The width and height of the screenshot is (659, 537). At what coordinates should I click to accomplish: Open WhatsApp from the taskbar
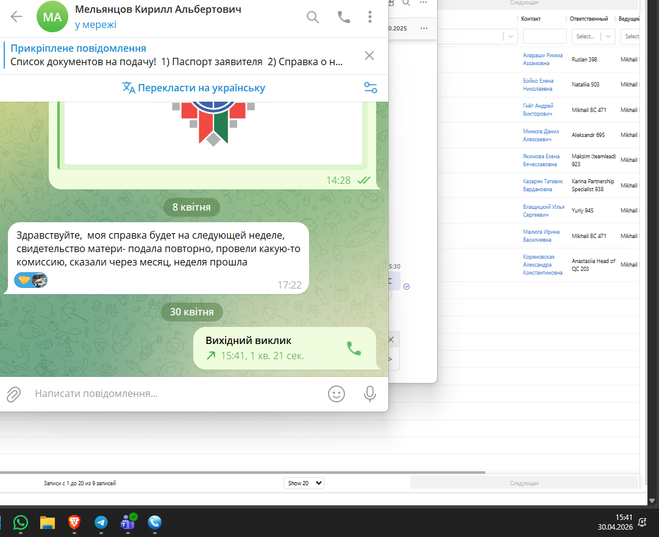(21, 522)
